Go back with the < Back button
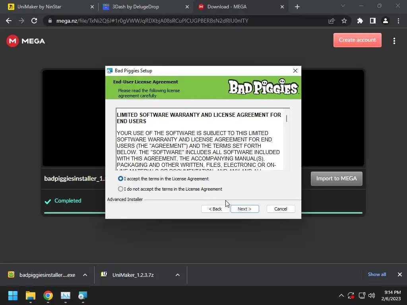 tap(215, 209)
